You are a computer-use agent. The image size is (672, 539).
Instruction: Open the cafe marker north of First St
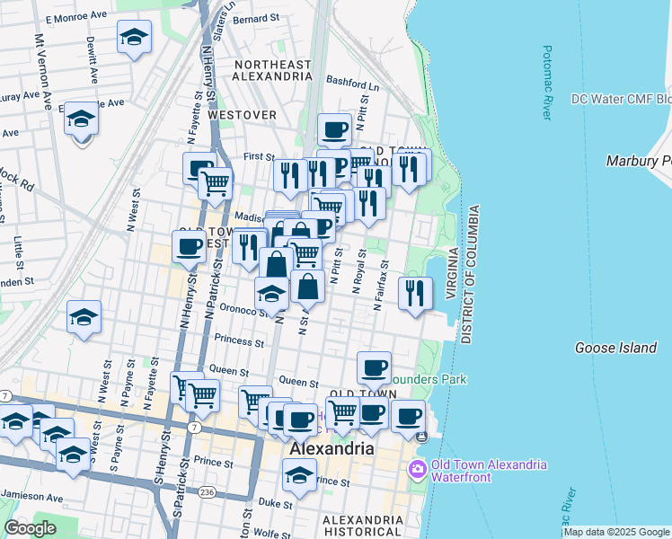(335, 132)
